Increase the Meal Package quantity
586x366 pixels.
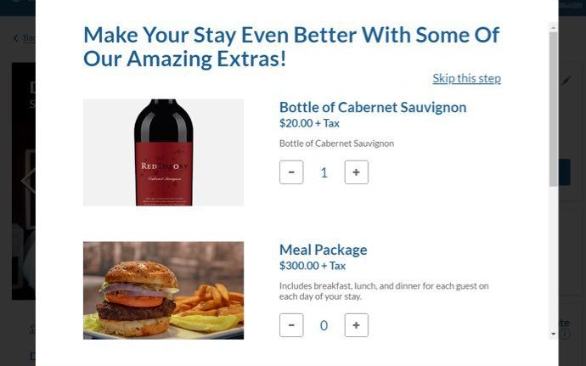point(356,325)
